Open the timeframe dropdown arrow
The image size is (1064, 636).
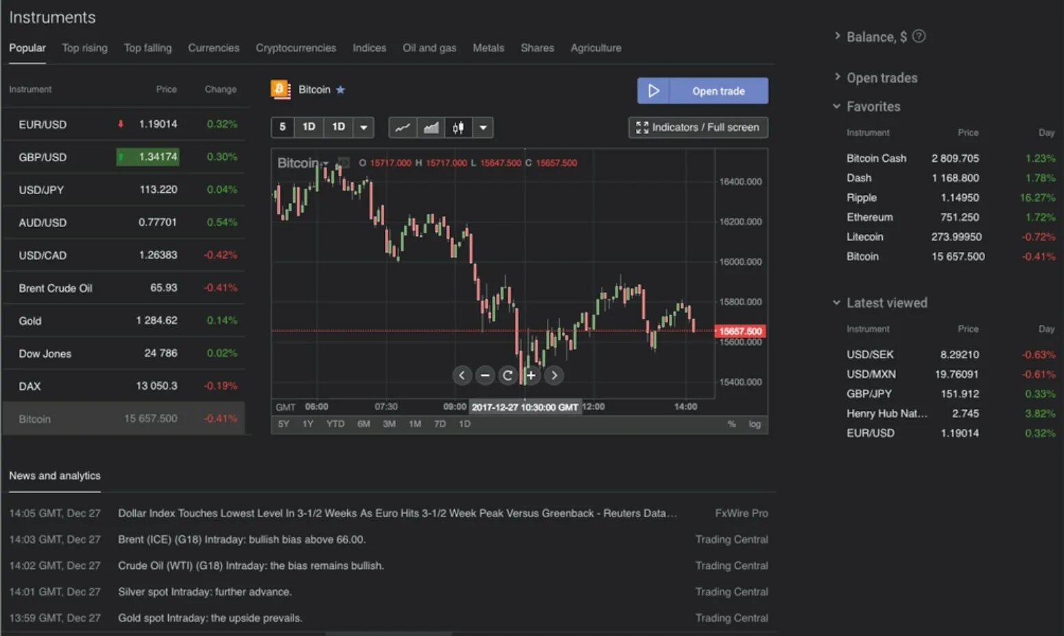coord(364,128)
